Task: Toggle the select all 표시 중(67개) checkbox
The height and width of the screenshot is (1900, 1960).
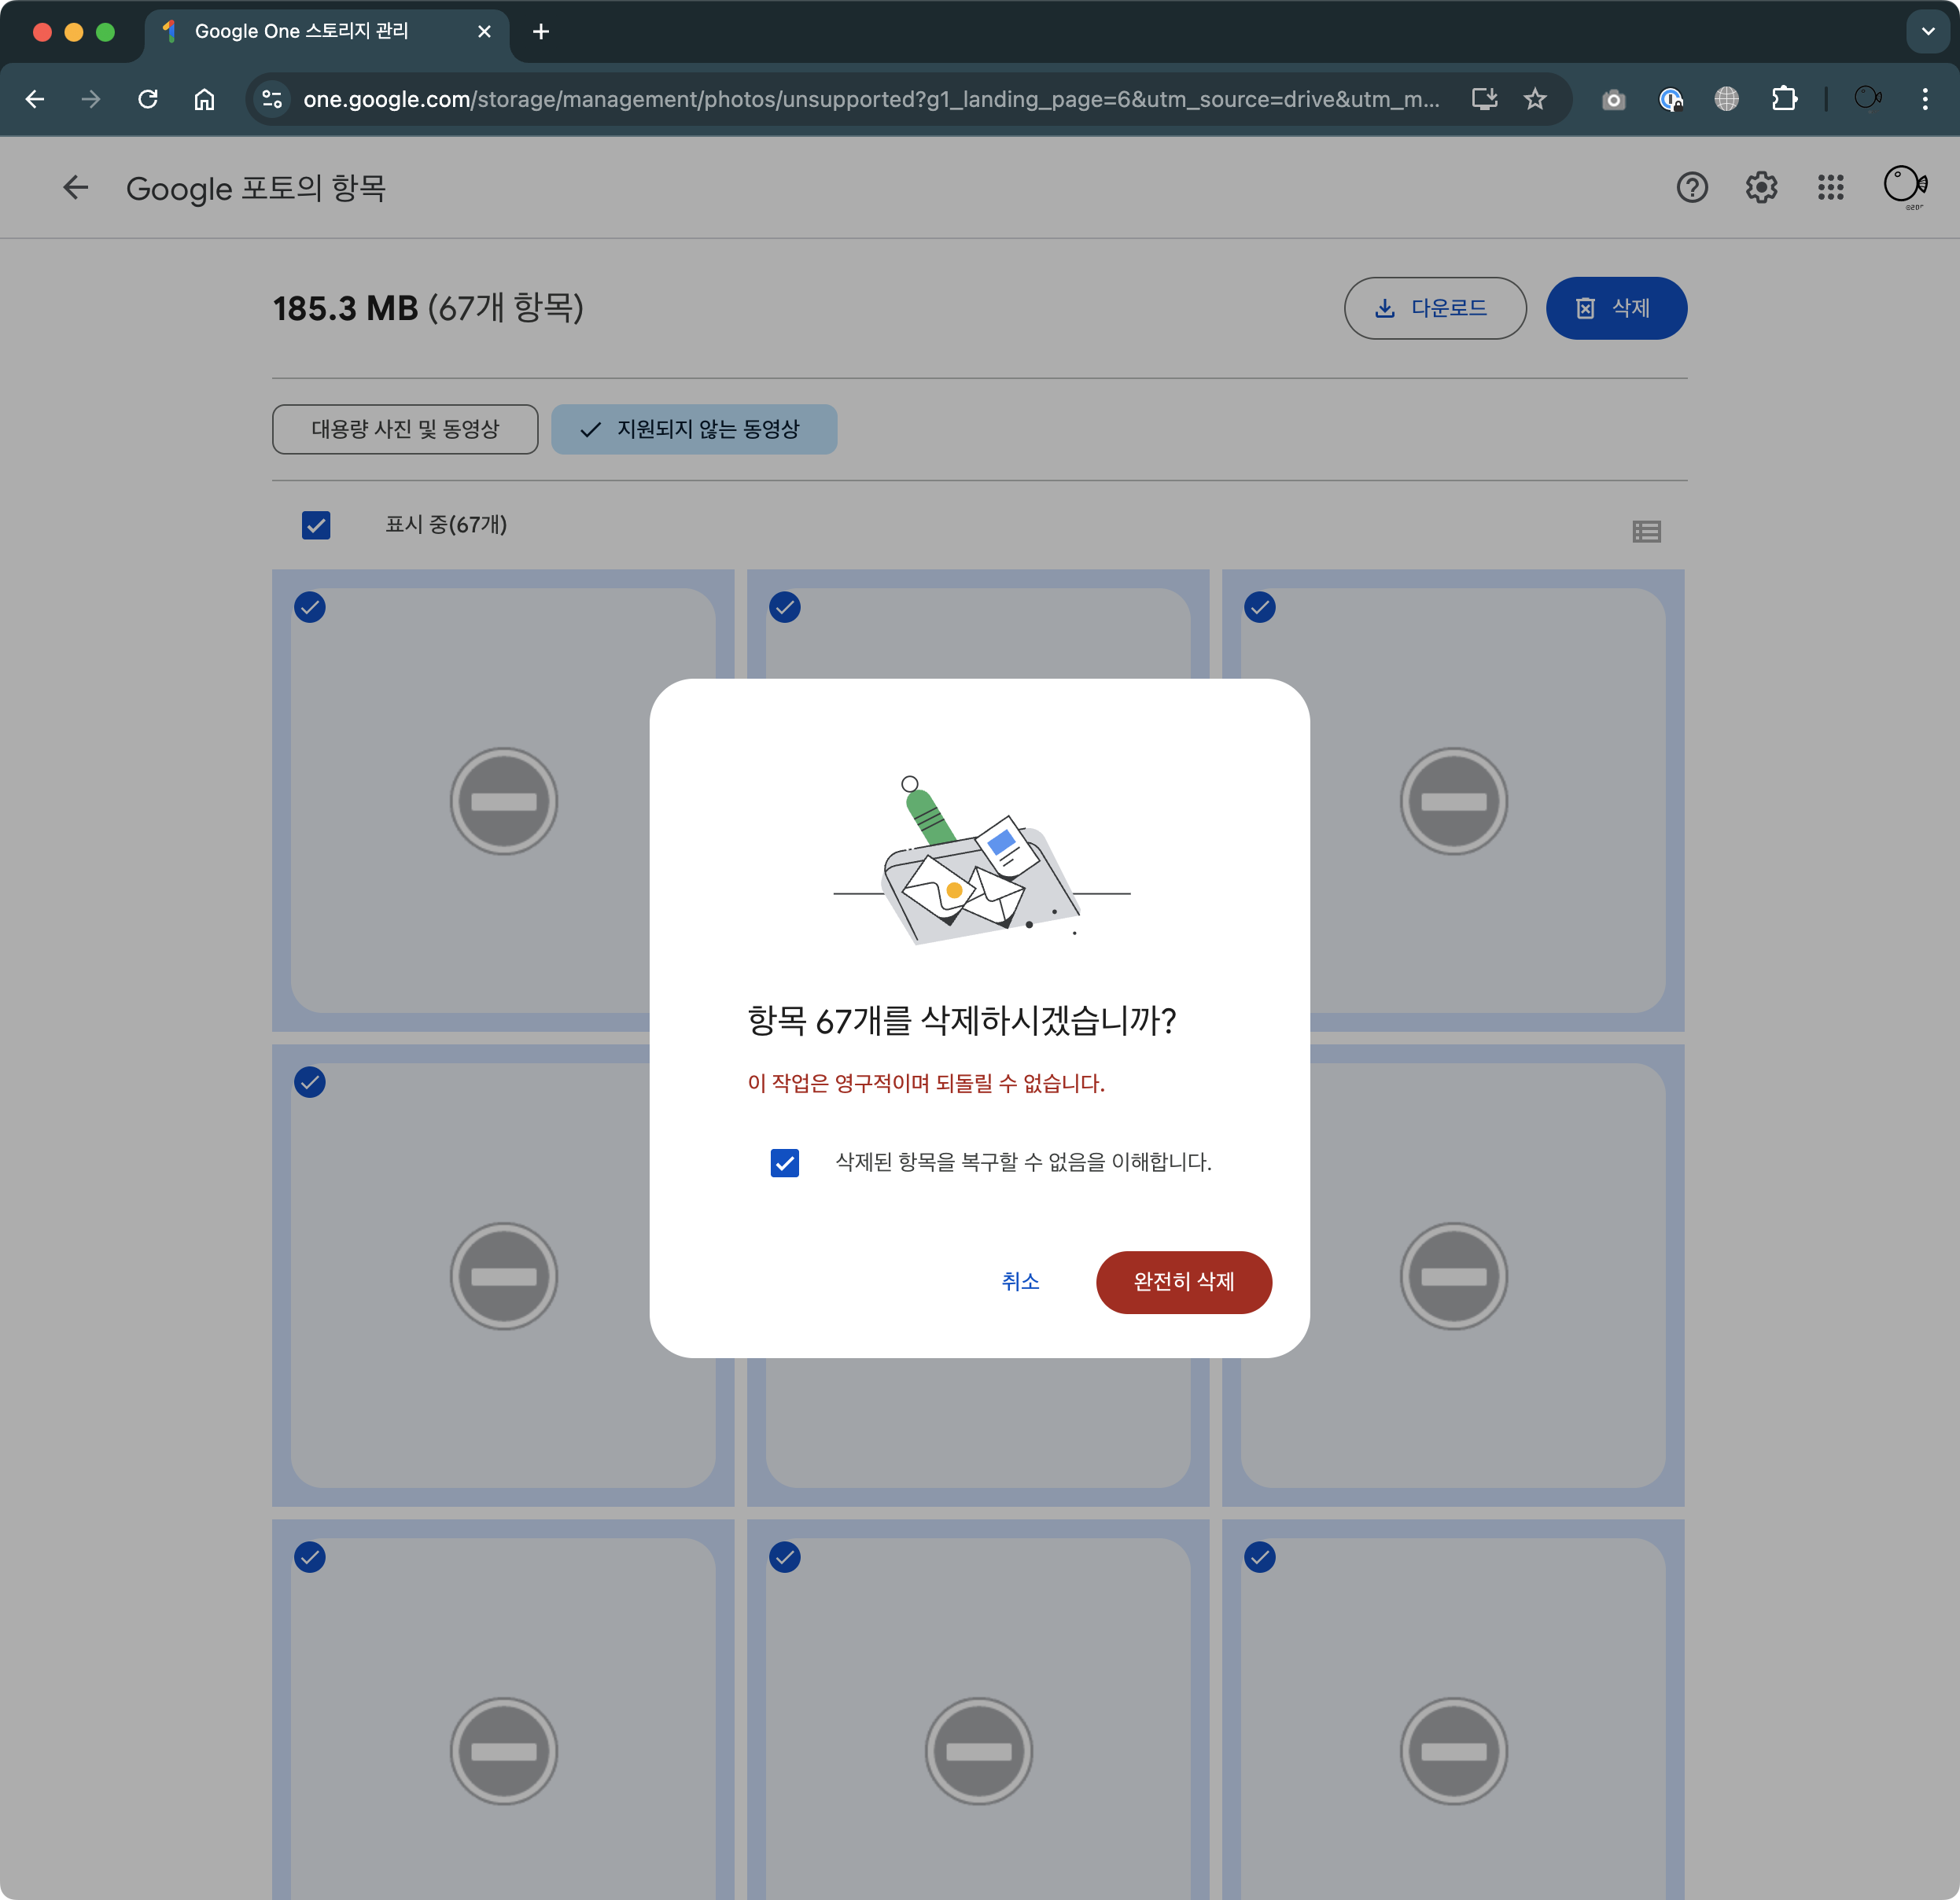Action: 316,525
